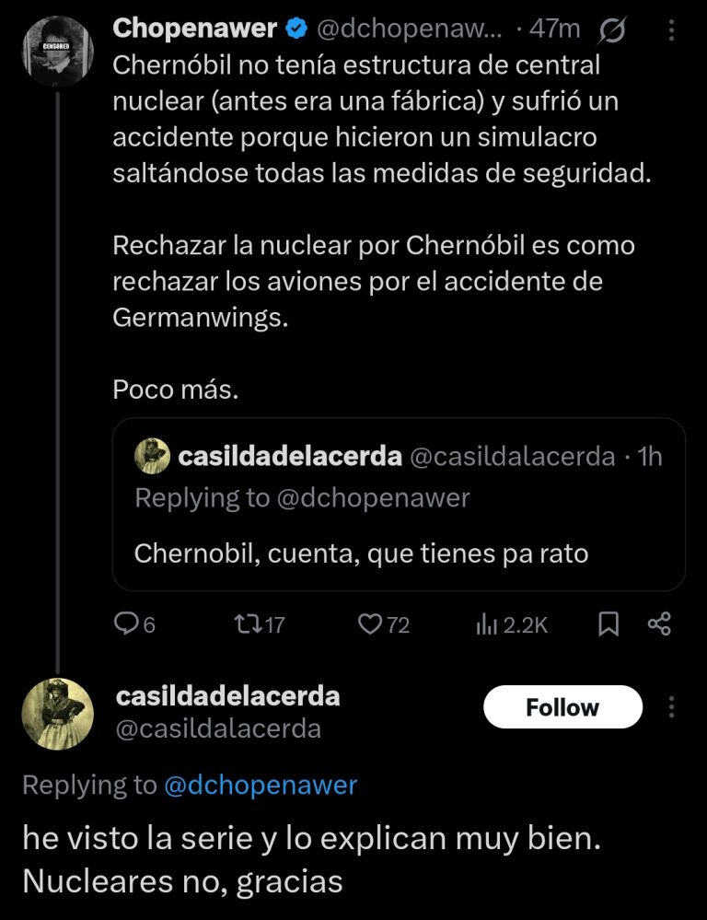Follow casildadelacerda
The width and height of the screenshot is (707, 920).
pos(562,707)
